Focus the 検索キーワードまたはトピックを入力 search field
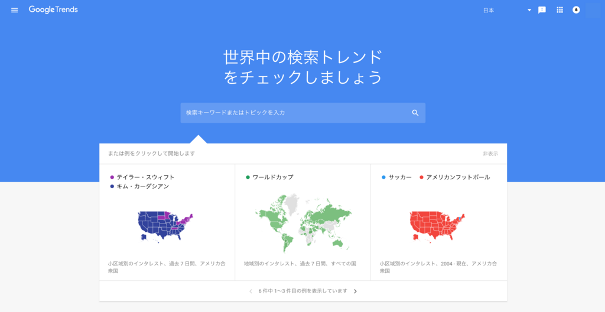Image resolution: width=605 pixels, height=312 pixels. 303,113
